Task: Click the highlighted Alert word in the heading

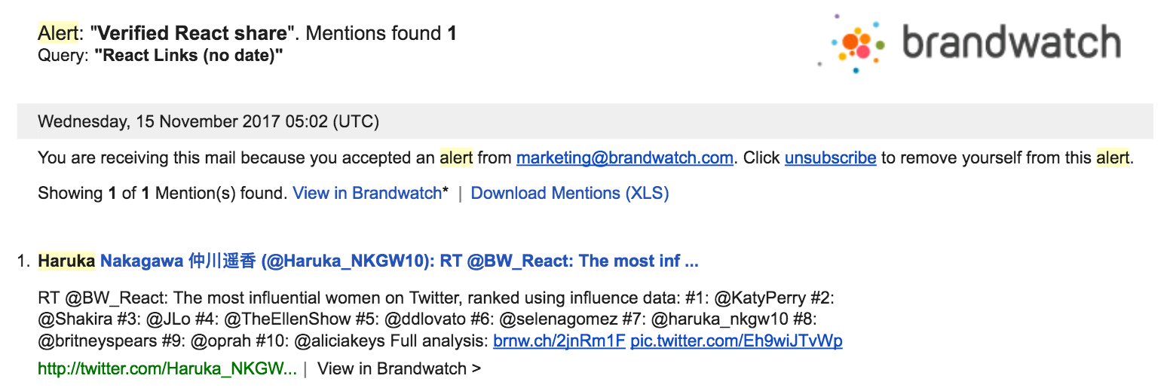Action: [x=58, y=33]
